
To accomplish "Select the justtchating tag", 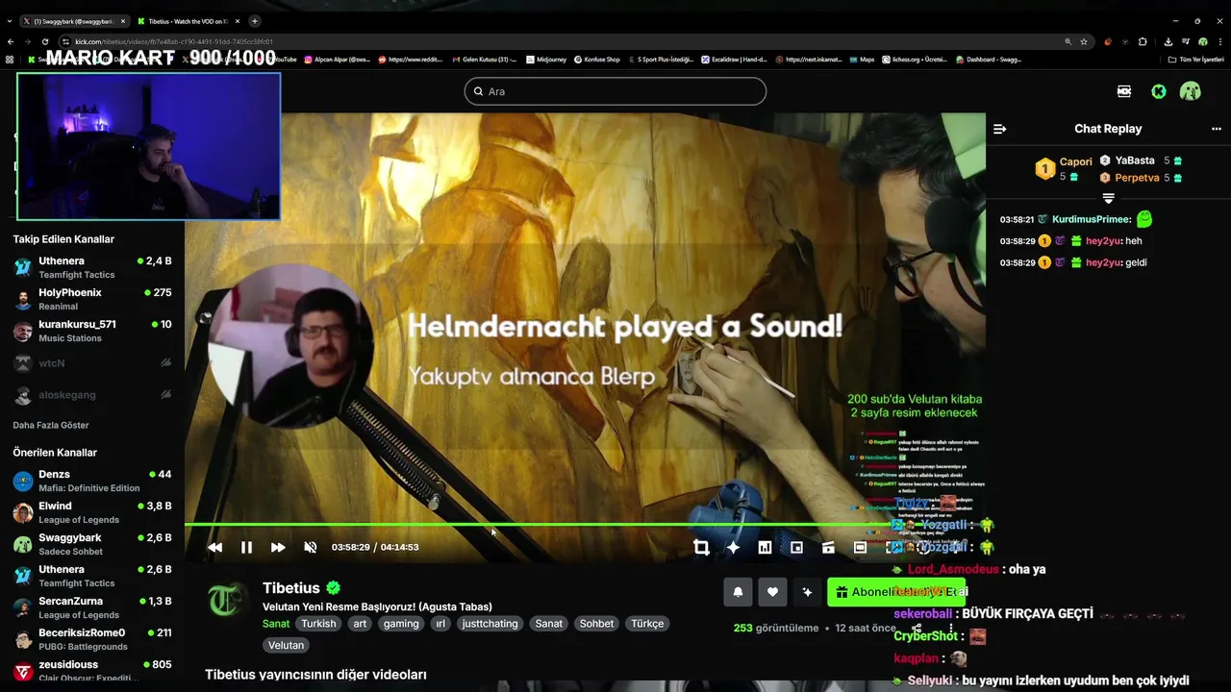I will click(490, 623).
